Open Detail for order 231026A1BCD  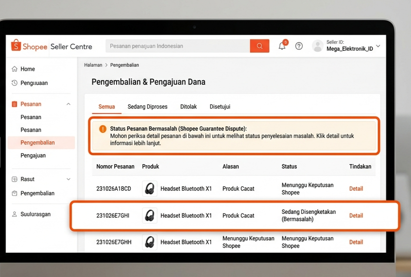(356, 189)
